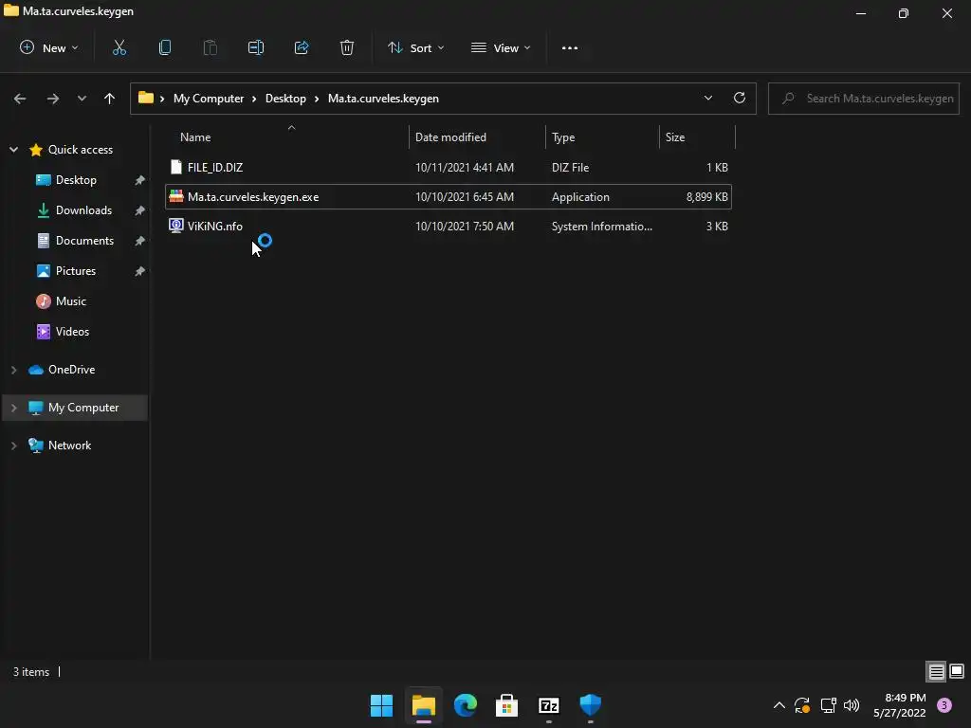Viewport: 971px width, 728px height.
Task: Sort by the Name column header
Action: point(195,136)
